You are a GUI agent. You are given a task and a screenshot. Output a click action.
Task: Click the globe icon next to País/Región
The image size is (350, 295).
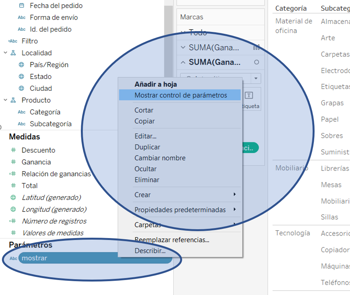click(x=22, y=65)
